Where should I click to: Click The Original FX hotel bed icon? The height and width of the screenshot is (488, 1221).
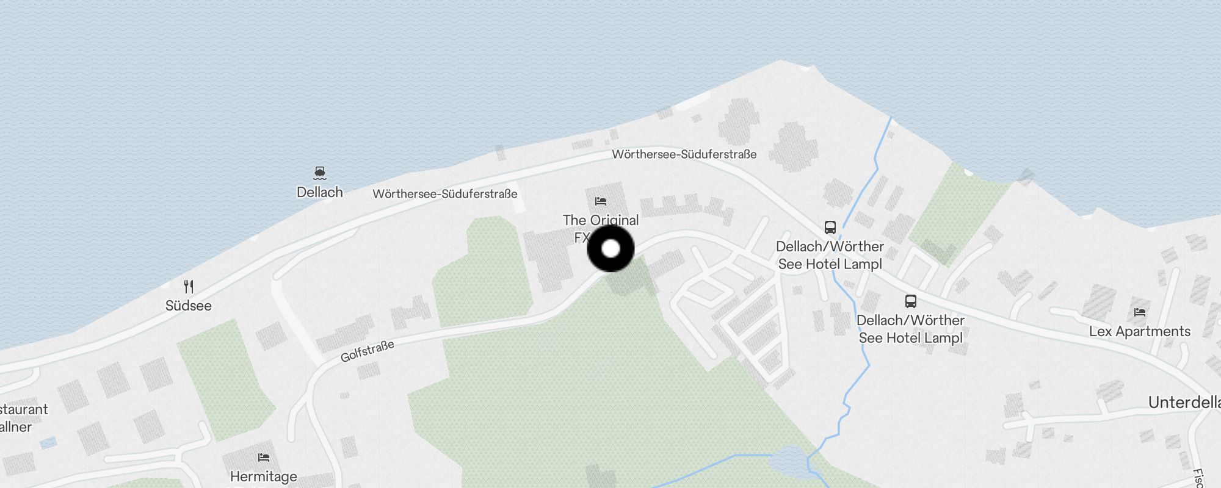601,201
